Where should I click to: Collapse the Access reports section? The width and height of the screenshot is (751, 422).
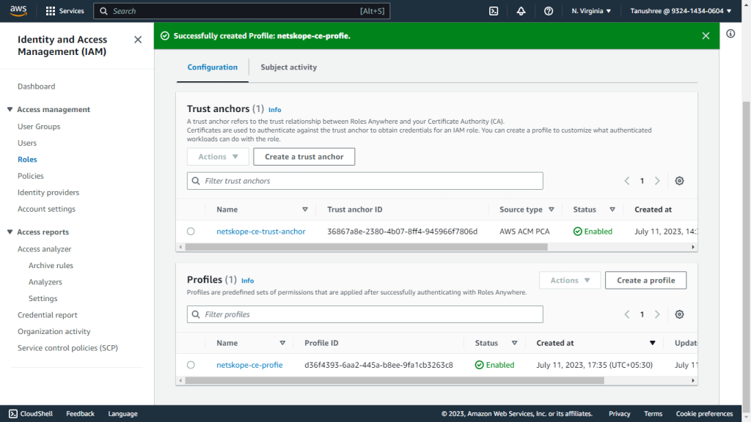coord(10,232)
